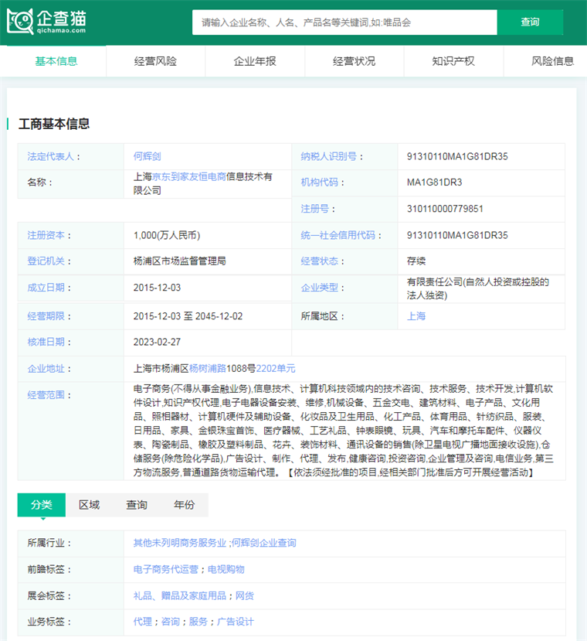Open 何辉剑企业查询 link
Viewport: 587px width, 641px height.
264,544
